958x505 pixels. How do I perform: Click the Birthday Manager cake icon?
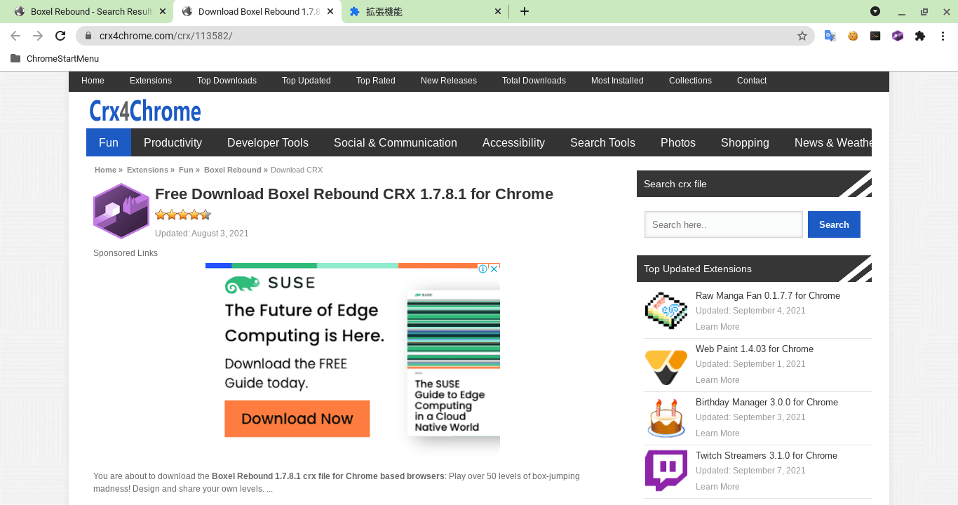click(x=666, y=417)
